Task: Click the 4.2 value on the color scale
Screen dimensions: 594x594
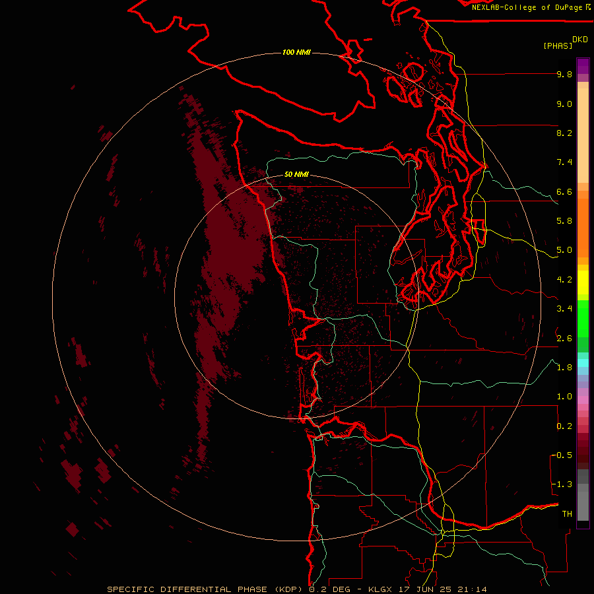Action: click(564, 280)
